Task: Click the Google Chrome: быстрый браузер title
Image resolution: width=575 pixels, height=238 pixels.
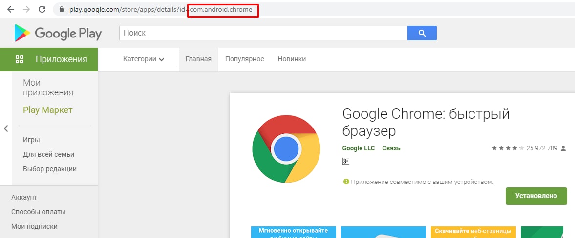Action: point(426,123)
